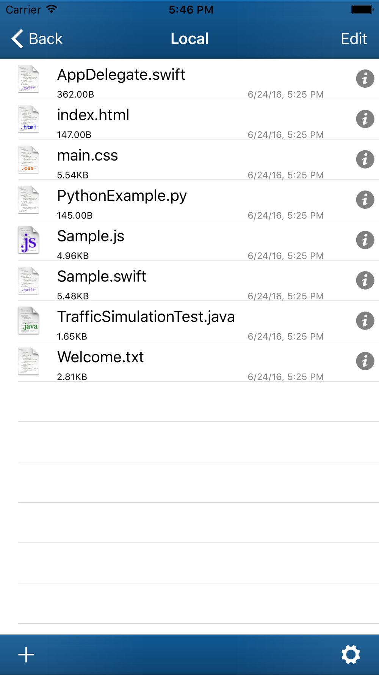This screenshot has width=379, height=675.
Task: Open the AppDelegate.swift file
Action: (x=189, y=79)
